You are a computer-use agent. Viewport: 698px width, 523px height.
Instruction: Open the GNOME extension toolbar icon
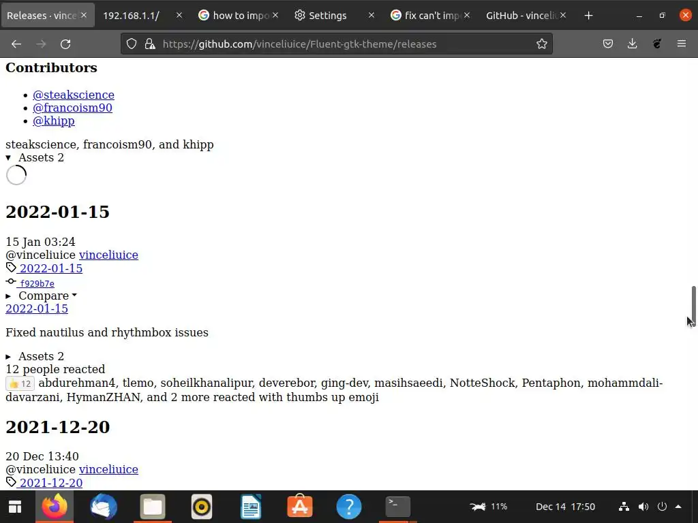pos(656,44)
